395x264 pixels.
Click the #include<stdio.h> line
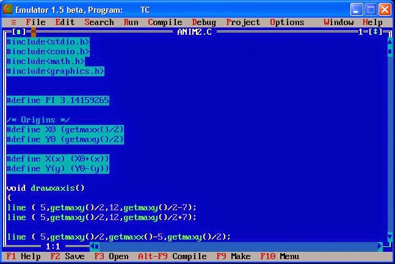pos(48,41)
